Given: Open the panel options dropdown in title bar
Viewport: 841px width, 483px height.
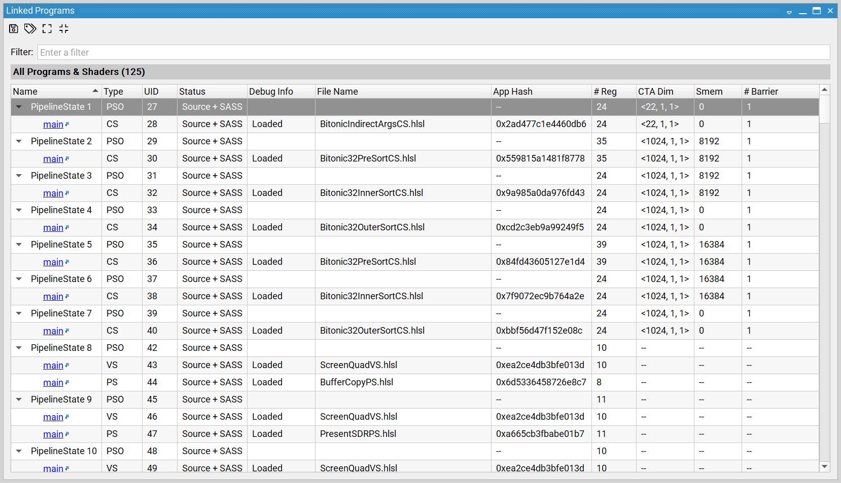Looking at the screenshot, I should [789, 12].
